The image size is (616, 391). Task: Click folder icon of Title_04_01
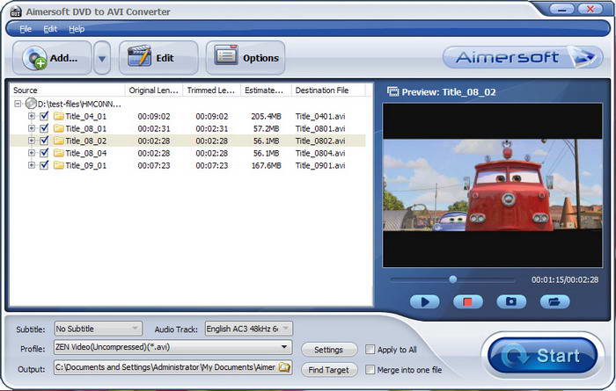(59, 116)
